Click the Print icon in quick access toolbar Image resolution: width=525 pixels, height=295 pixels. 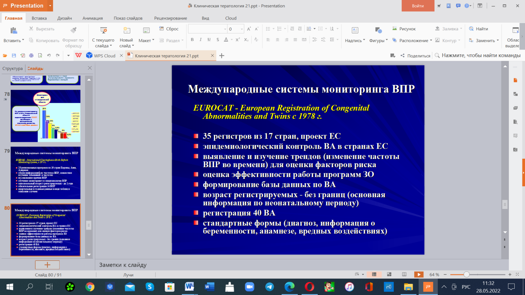coord(31,55)
